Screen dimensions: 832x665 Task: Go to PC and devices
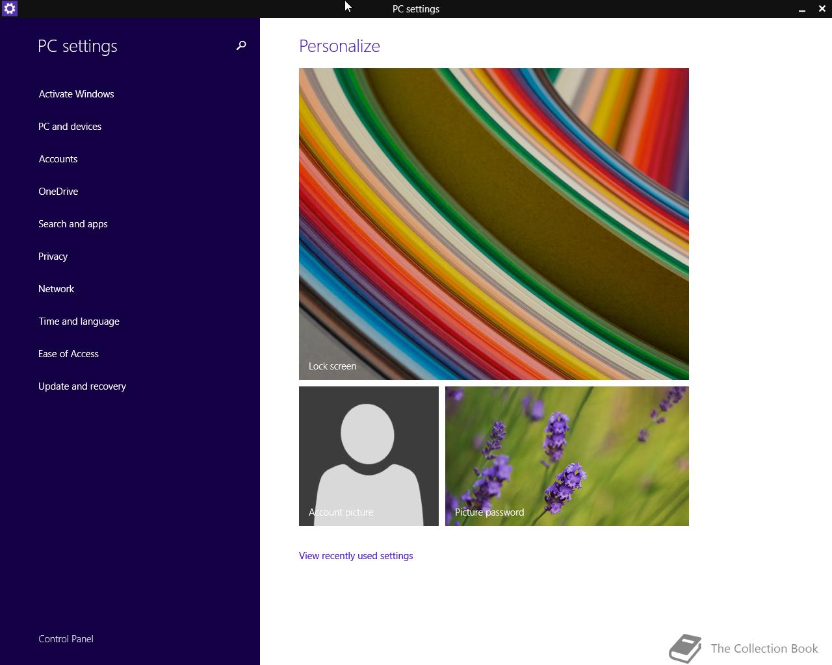[70, 127]
